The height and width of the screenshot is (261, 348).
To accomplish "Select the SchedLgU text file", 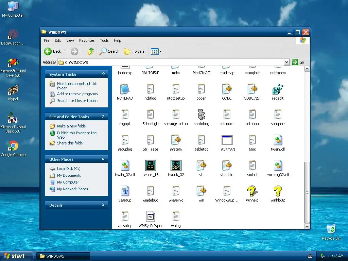I will (x=150, y=115).
